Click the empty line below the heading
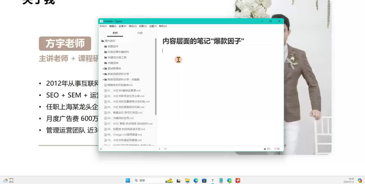Image resolution: width=365 pixels, height=184 pixels. [220, 51]
